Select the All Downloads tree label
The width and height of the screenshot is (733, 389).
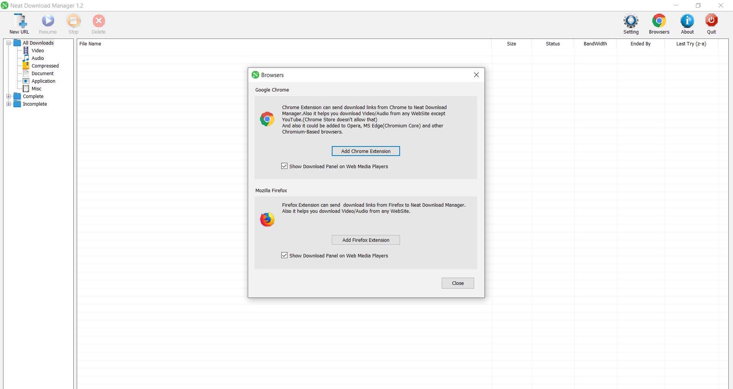pyautogui.click(x=38, y=43)
